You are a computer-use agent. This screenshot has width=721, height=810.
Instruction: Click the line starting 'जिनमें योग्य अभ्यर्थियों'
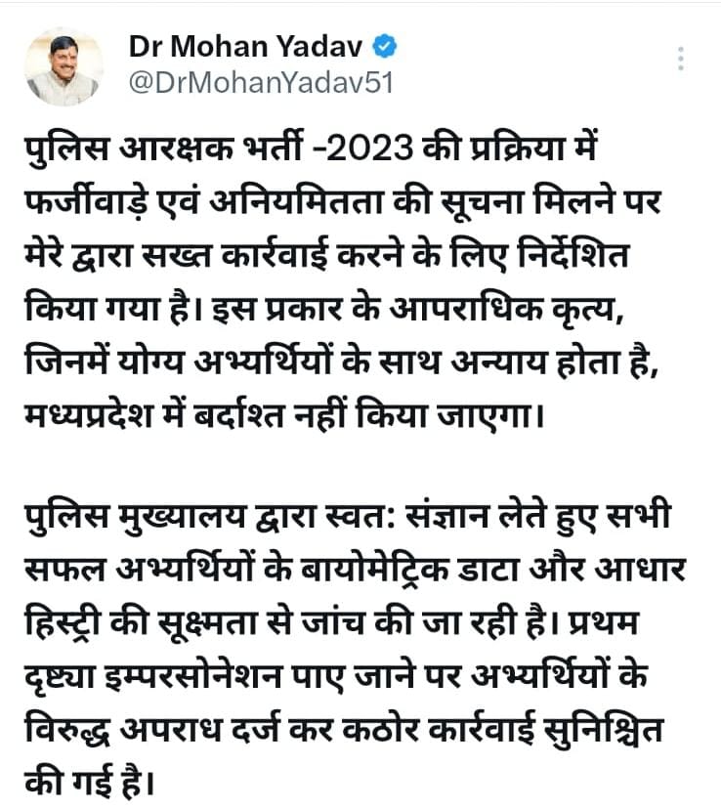pos(341,362)
